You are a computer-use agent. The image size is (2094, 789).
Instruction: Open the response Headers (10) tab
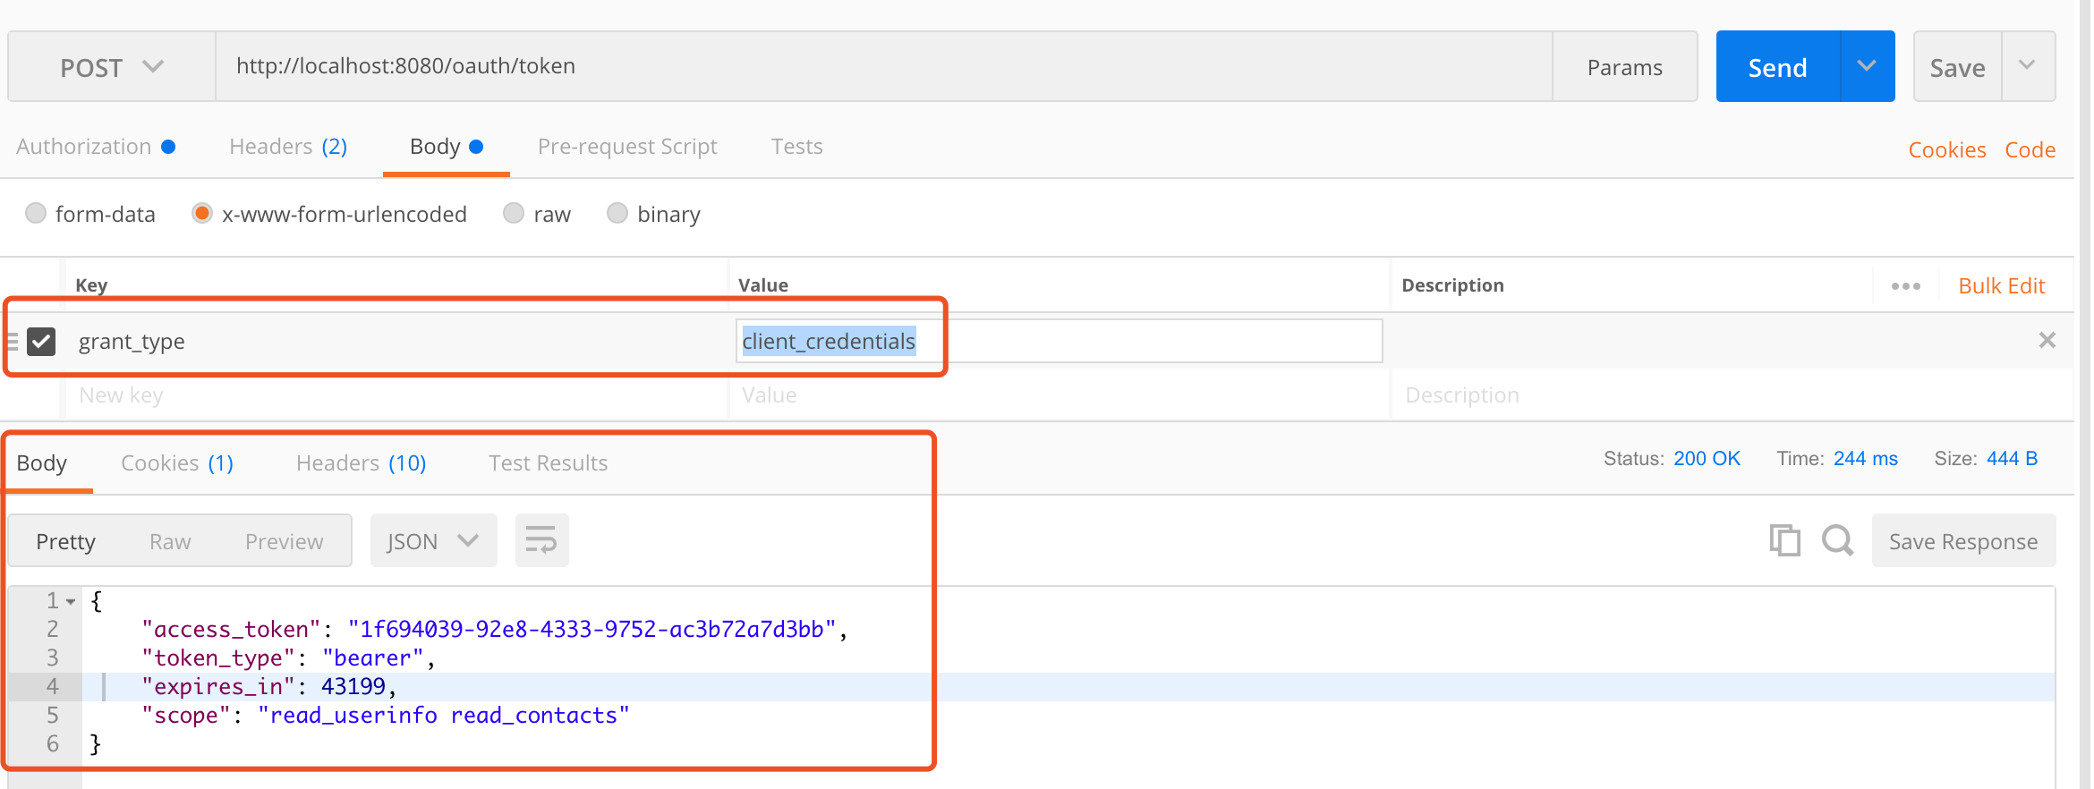[361, 463]
